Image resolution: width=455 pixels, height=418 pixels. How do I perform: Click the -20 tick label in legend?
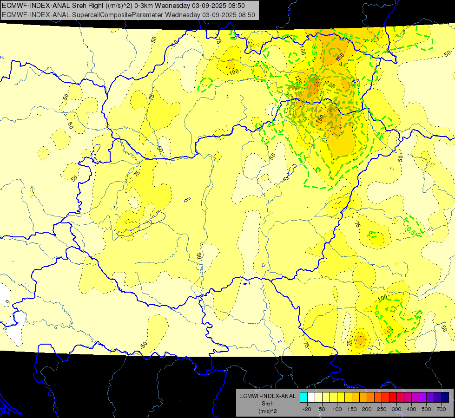click(x=307, y=409)
